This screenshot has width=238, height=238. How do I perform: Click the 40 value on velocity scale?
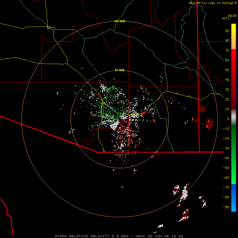click(227, 80)
